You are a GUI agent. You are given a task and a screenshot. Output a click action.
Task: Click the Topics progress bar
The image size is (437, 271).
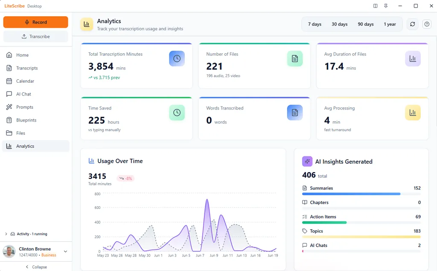[x=361, y=237]
